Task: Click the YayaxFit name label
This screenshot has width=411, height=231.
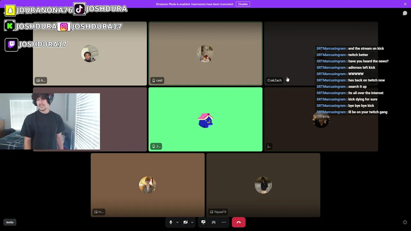Action: point(218,212)
